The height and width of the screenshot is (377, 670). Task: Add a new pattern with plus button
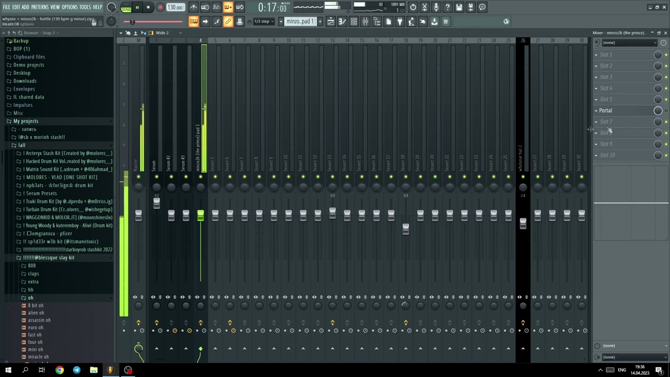tap(319, 21)
